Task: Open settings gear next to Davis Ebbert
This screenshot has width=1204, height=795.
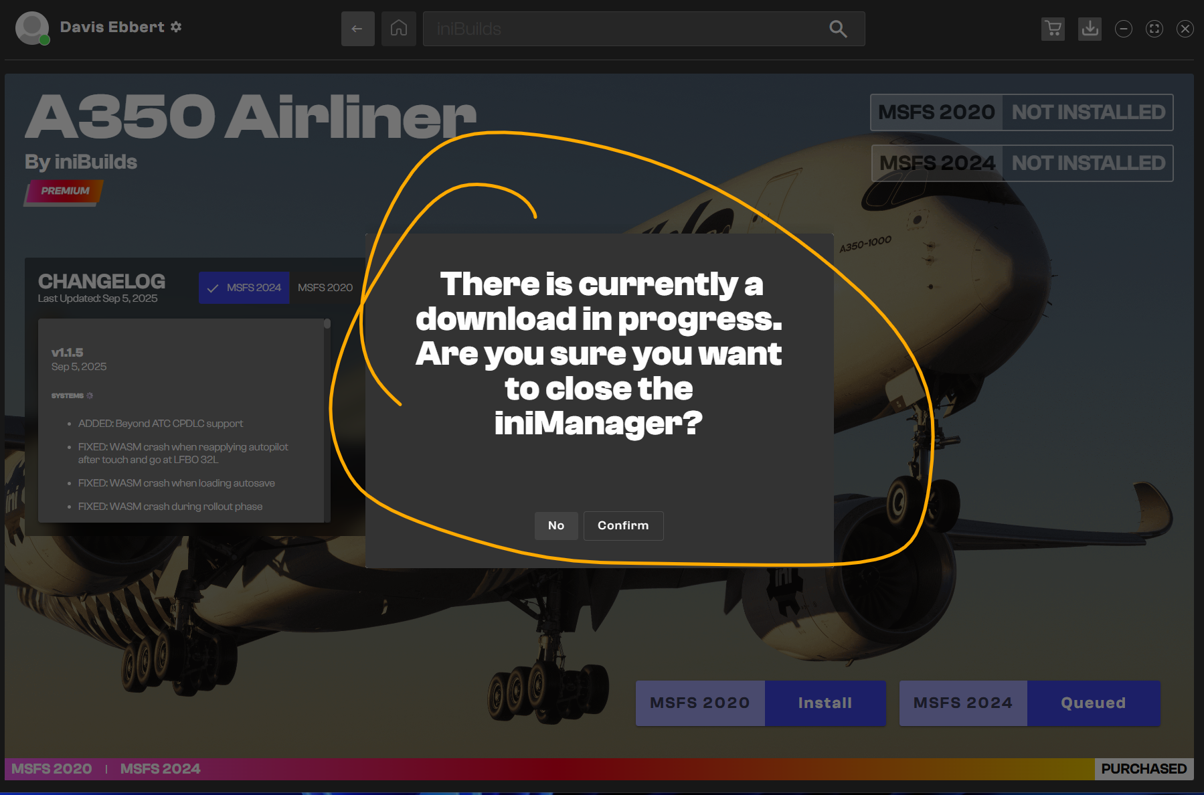Action: click(x=176, y=27)
